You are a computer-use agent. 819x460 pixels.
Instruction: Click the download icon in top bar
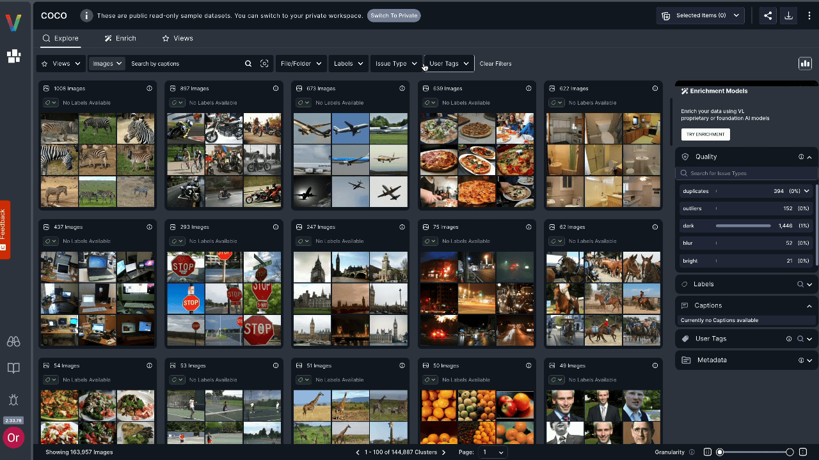click(788, 16)
